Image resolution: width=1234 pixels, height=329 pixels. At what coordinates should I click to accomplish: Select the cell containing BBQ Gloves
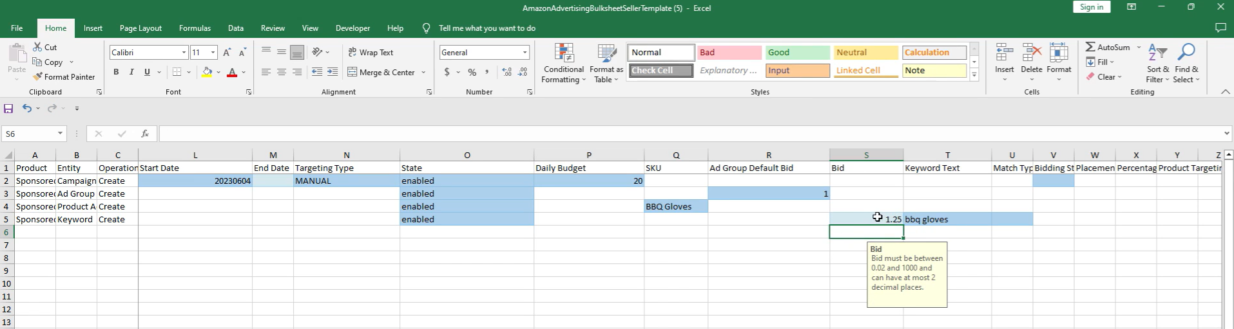point(676,206)
